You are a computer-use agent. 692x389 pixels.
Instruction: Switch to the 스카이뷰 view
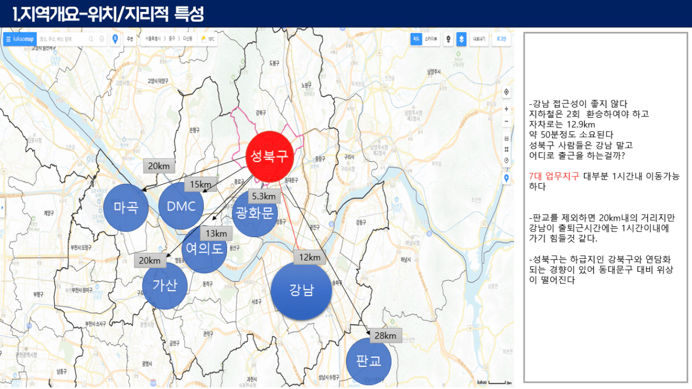(x=431, y=39)
